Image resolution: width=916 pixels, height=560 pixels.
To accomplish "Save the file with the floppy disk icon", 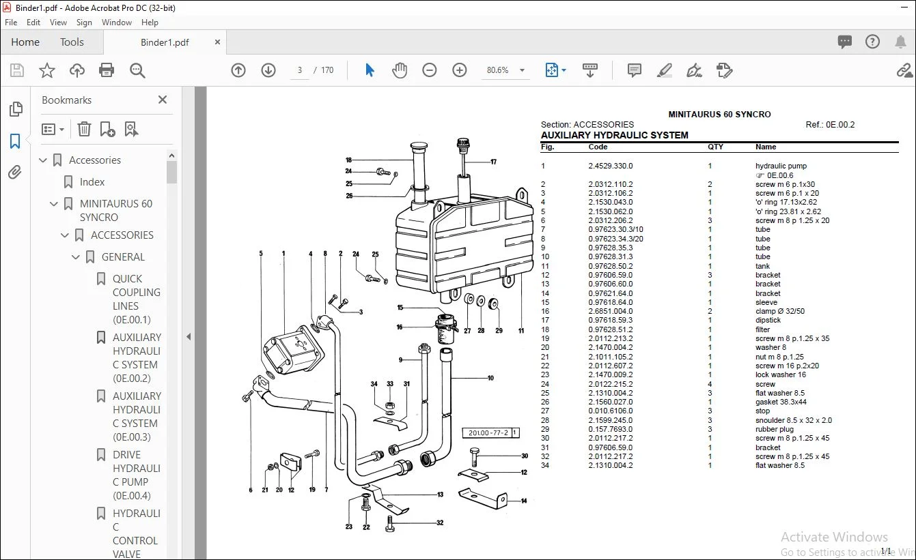I will pyautogui.click(x=17, y=70).
